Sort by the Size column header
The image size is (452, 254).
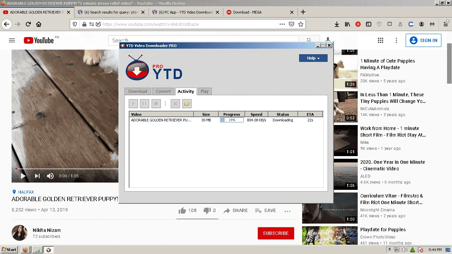[206, 114]
